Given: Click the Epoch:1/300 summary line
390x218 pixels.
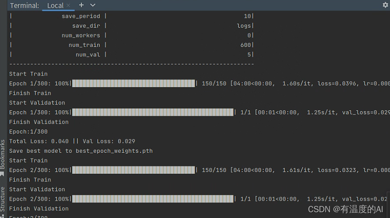Looking at the screenshot, I should click(28, 132).
